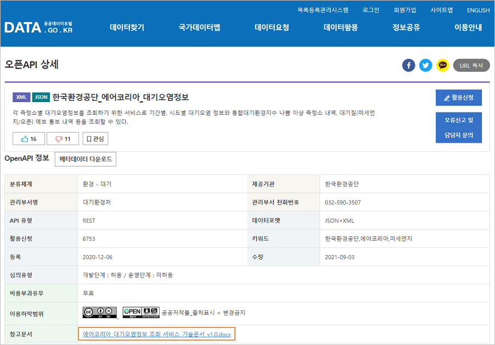Click the 참고문서 row label
This screenshot has width=495, height=345.
click(x=21, y=334)
